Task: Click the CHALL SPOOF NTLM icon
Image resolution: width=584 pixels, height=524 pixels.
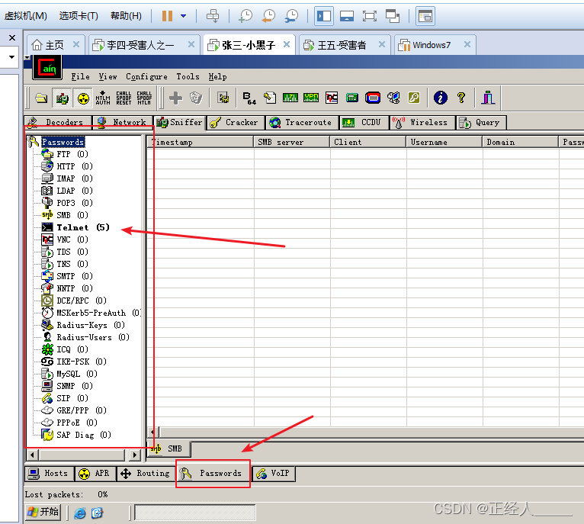Action: click(x=144, y=98)
